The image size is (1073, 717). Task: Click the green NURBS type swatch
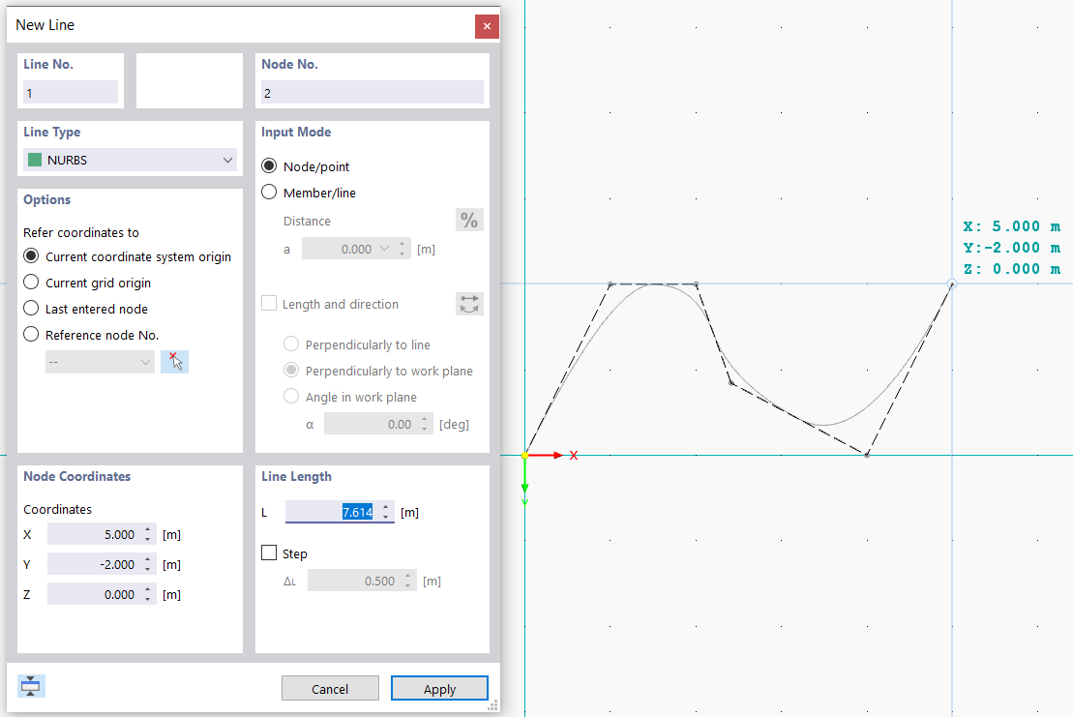coord(35,159)
